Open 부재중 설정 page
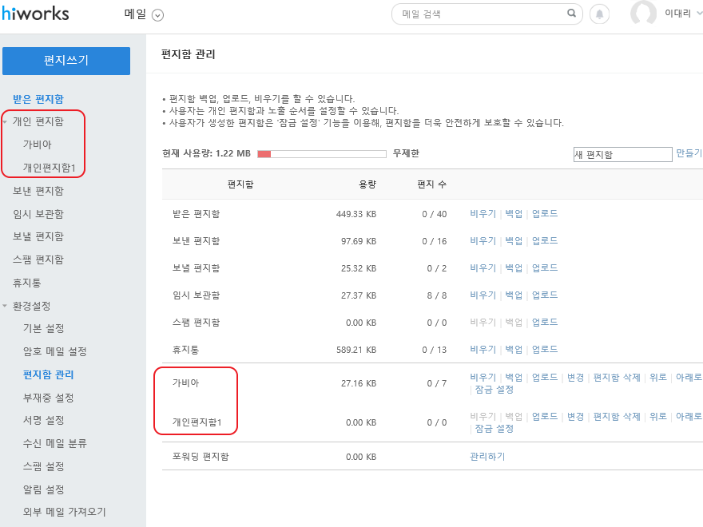 (x=49, y=398)
